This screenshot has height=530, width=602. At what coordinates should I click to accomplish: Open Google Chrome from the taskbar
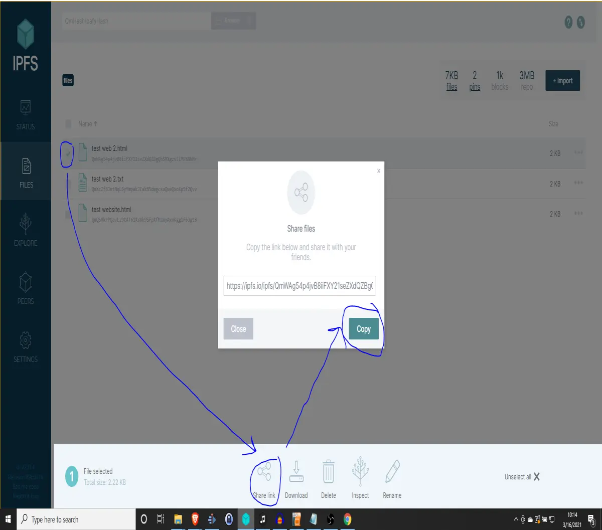point(347,519)
